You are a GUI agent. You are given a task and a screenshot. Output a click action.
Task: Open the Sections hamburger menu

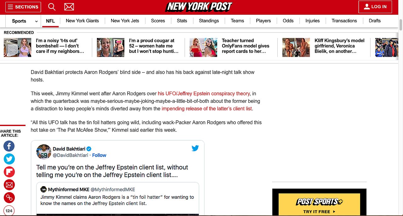(23, 7)
